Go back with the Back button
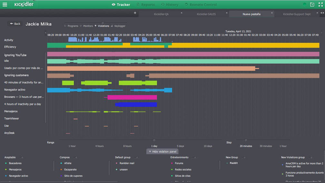This screenshot has width=325, height=183. pos(15,24)
